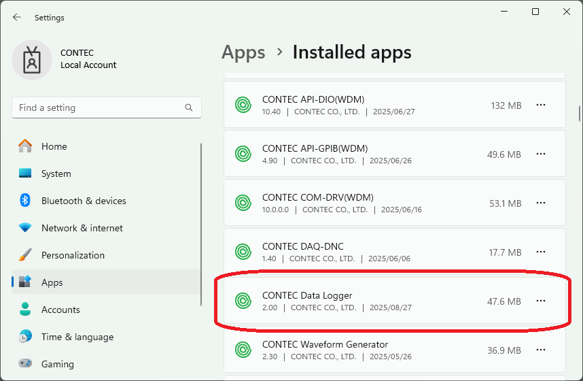Click the installed apps list scrollbar
Image resolution: width=583 pixels, height=381 pixels.
click(x=579, y=112)
